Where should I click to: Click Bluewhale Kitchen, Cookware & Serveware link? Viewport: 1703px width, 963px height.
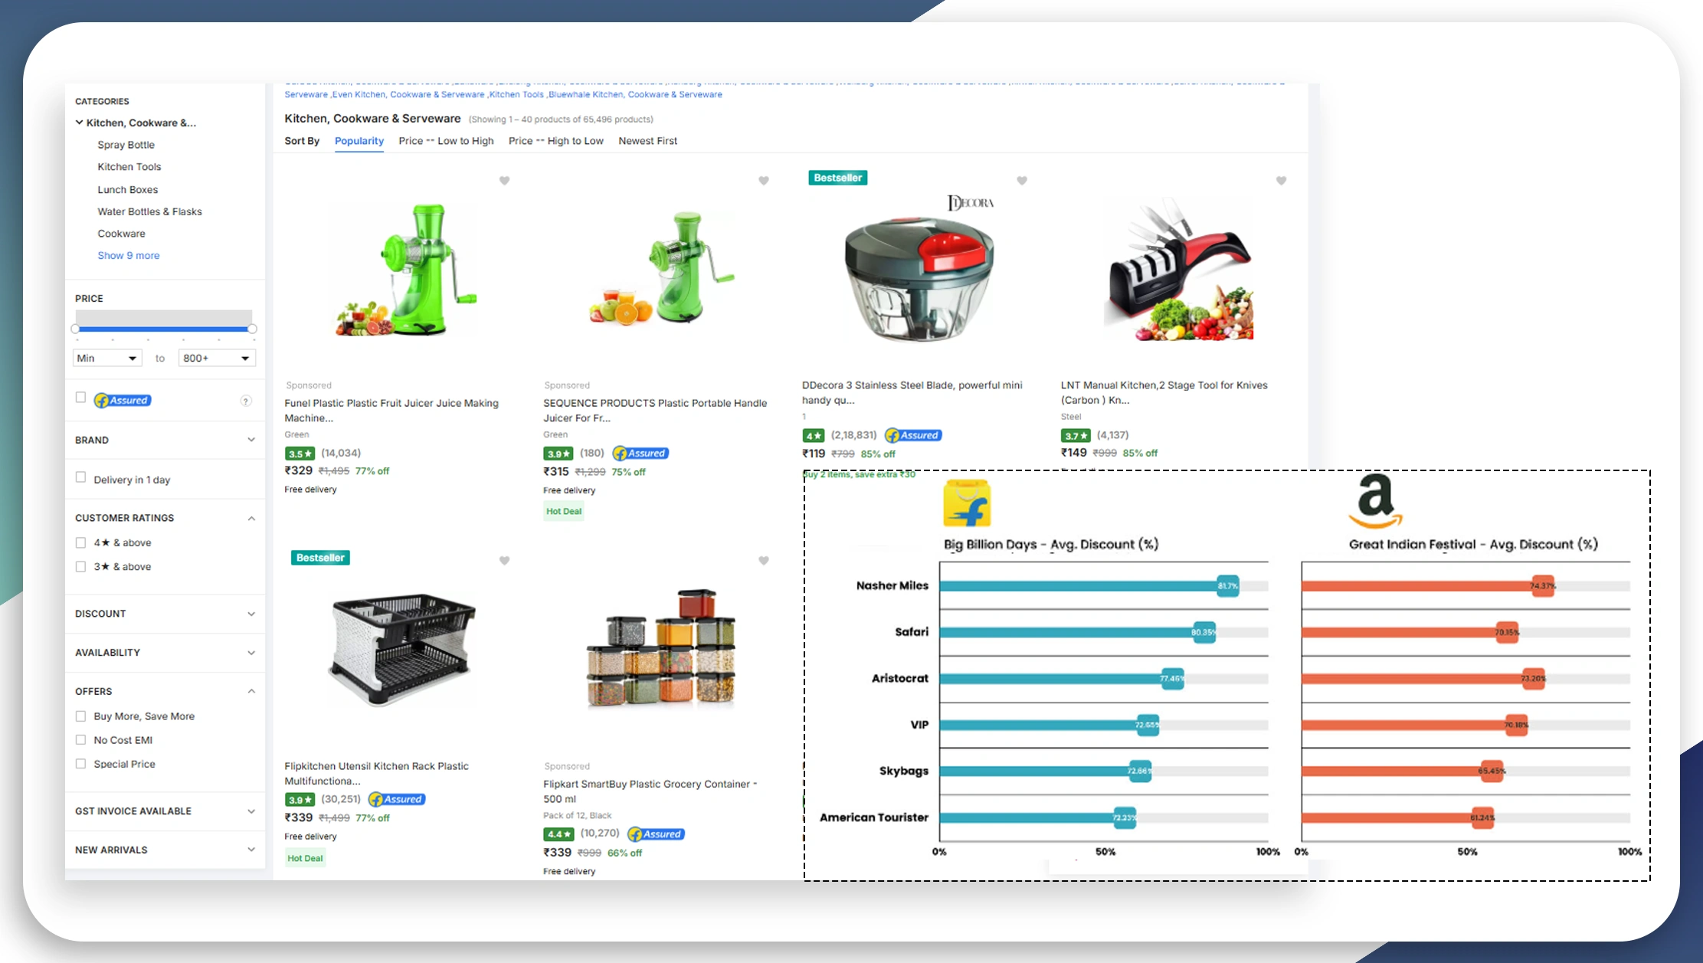pos(635,94)
